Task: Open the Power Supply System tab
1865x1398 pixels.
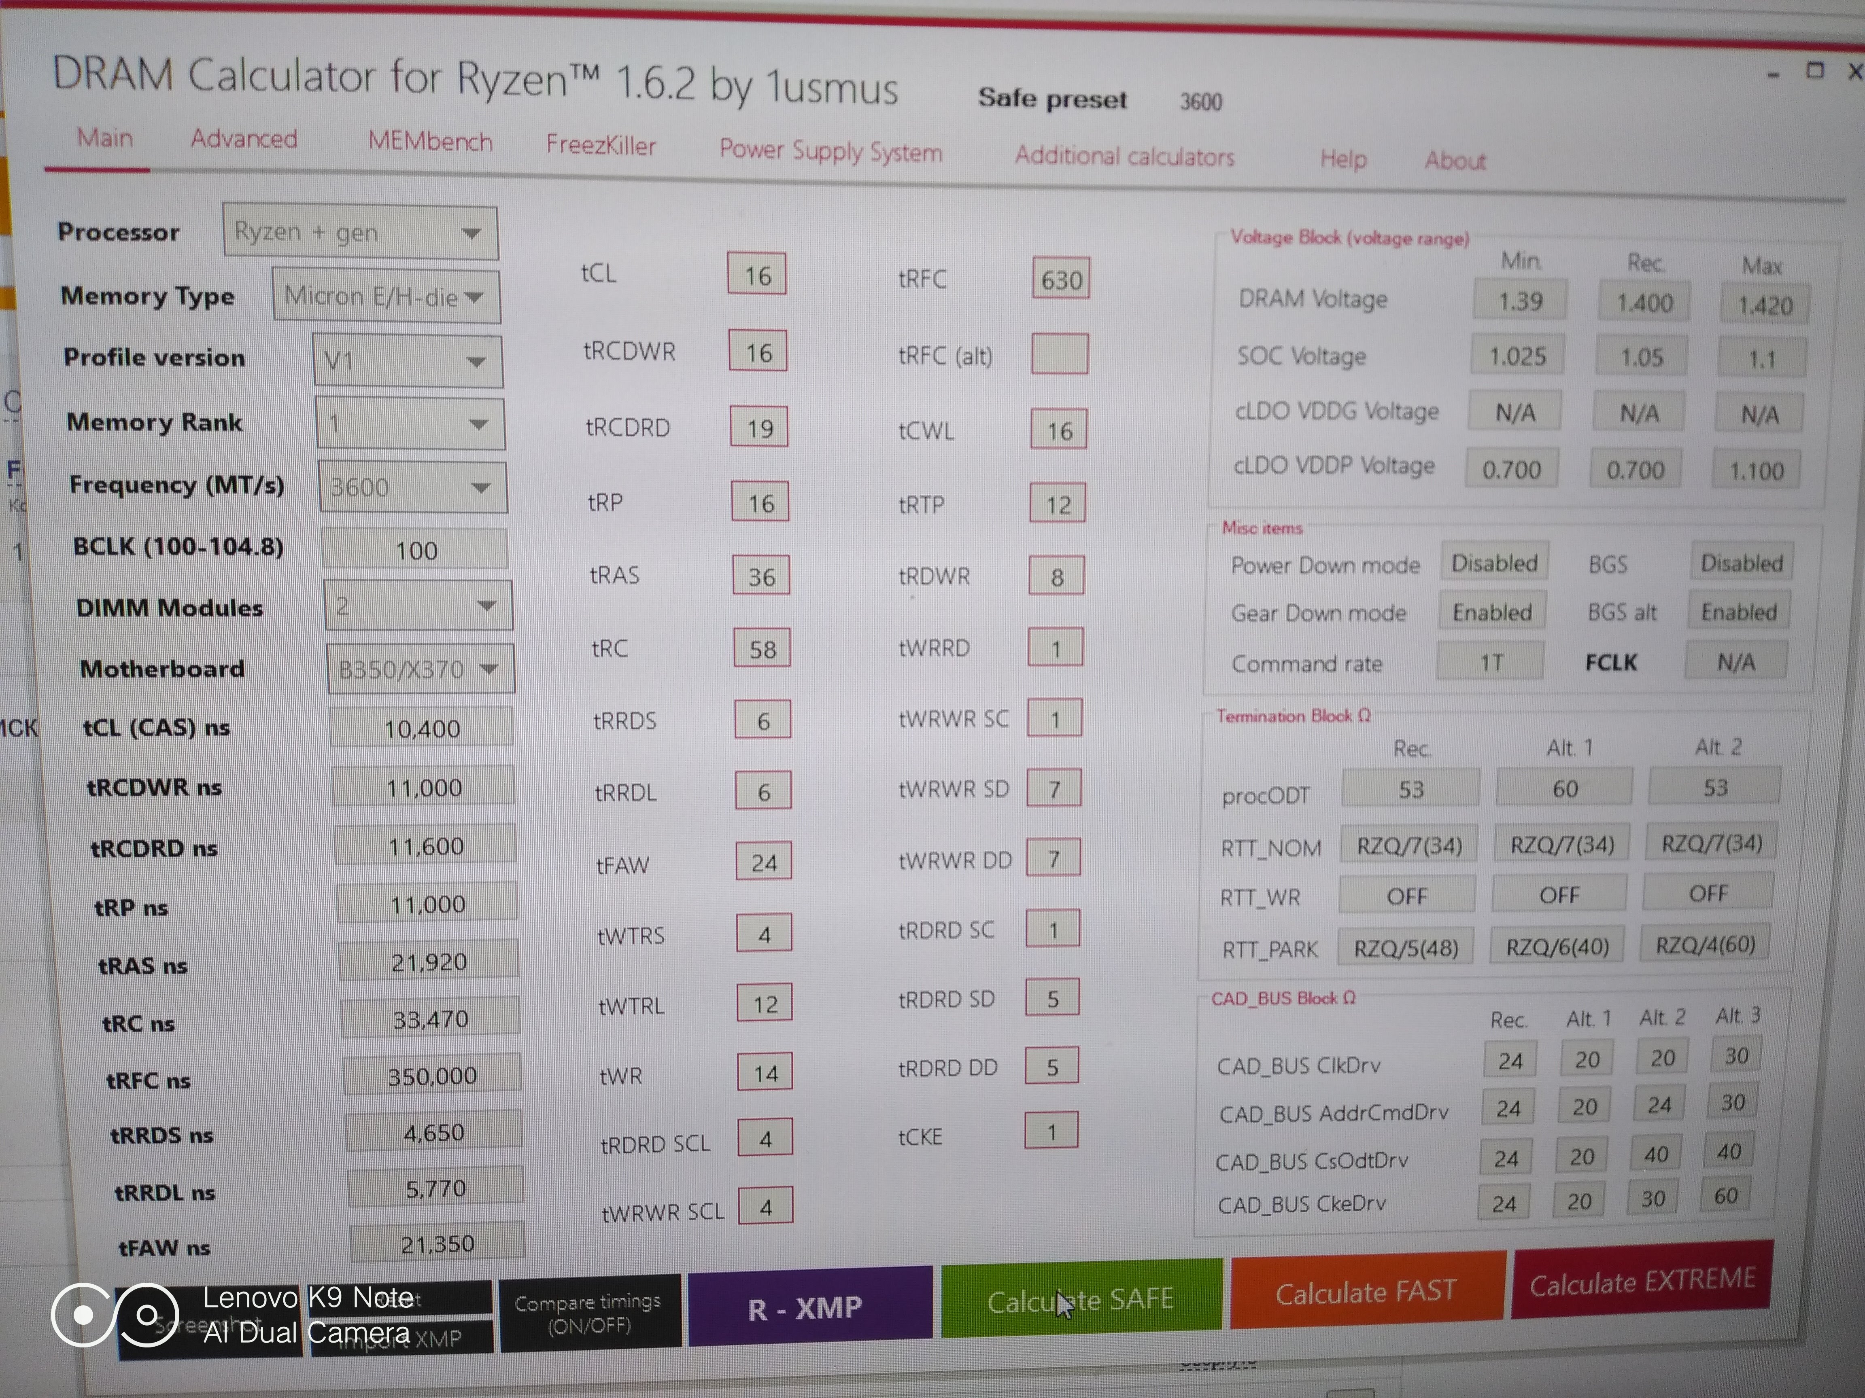Action: [x=830, y=151]
